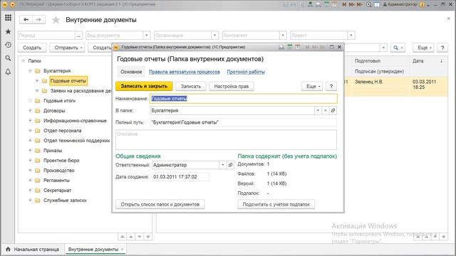Clear the list search field
The height and width of the screenshot is (256, 456).
[383, 48]
